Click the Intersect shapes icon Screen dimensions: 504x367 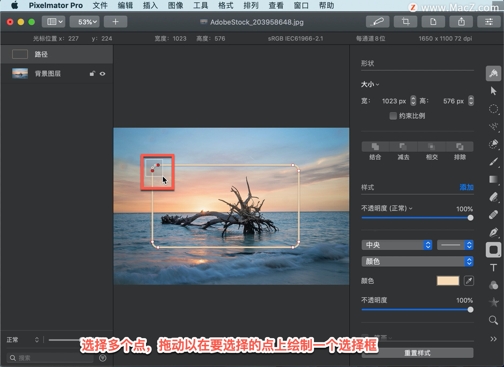(x=432, y=146)
